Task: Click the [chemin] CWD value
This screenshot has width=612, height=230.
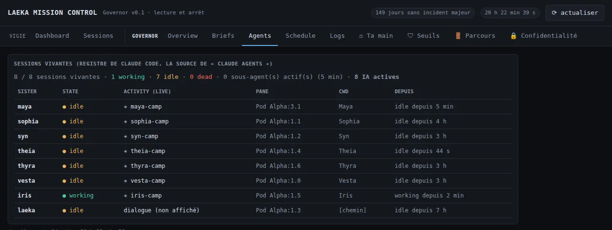Action: tap(353, 210)
